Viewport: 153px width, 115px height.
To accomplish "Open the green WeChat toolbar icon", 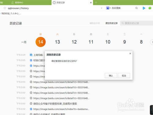I will pos(150,8).
